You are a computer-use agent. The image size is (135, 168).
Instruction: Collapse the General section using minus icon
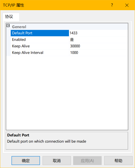pos(8,26)
